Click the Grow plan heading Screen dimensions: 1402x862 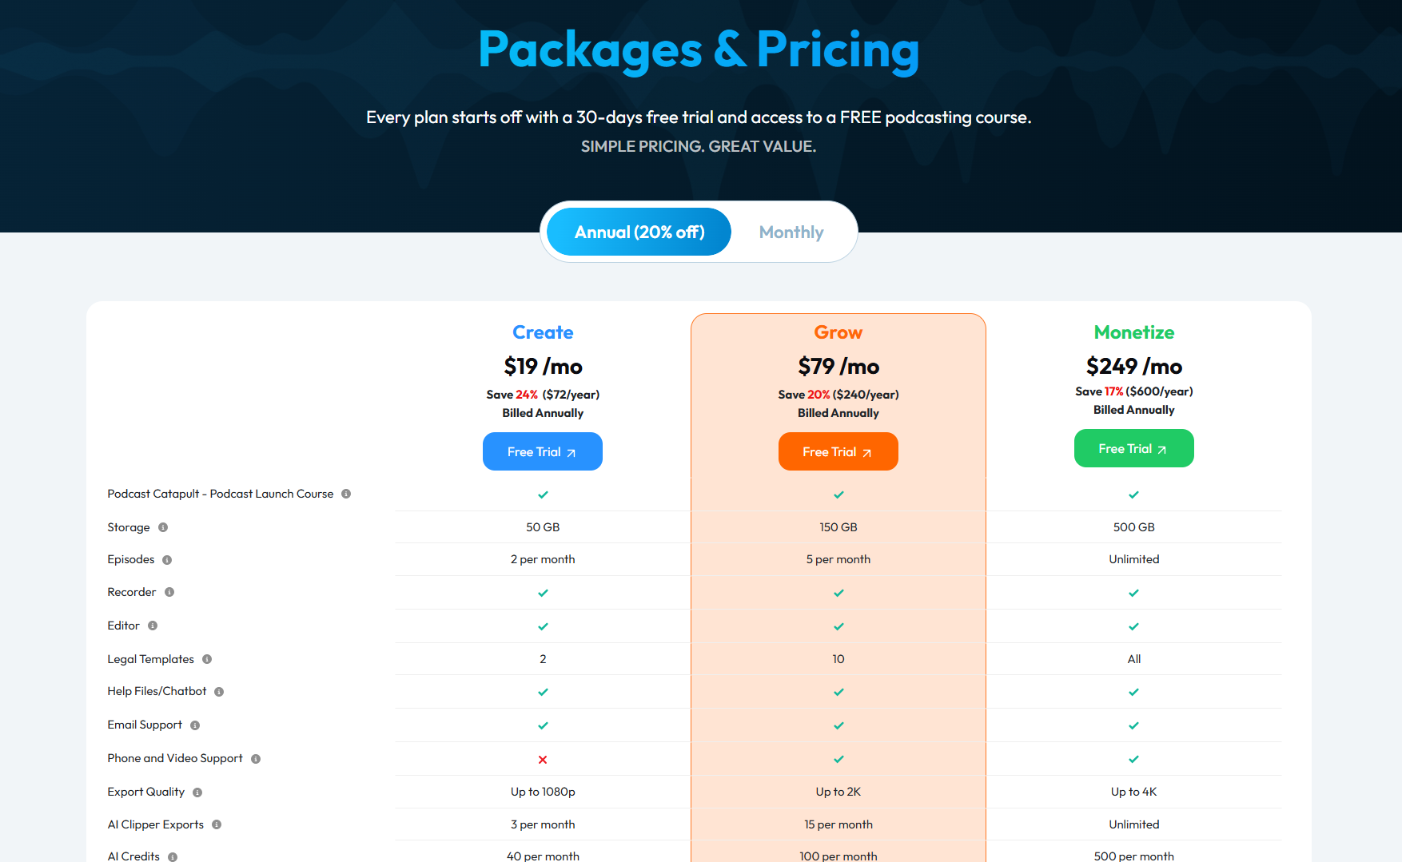point(838,332)
